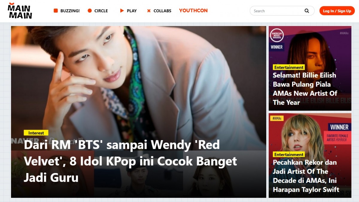Open the BUZZING! menu item
The height and width of the screenshot is (202, 359).
(70, 11)
